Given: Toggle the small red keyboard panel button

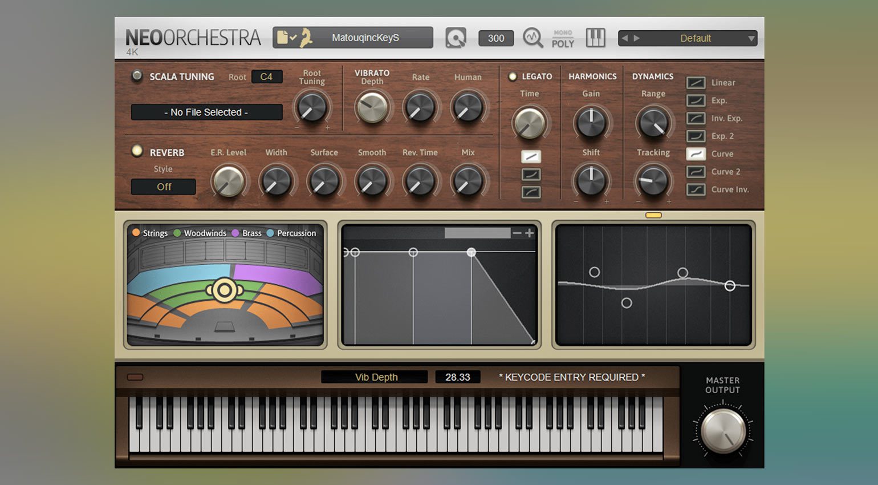Looking at the screenshot, I should tap(135, 377).
